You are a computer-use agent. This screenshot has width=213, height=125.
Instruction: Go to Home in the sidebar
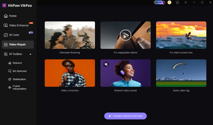coord(13,16)
